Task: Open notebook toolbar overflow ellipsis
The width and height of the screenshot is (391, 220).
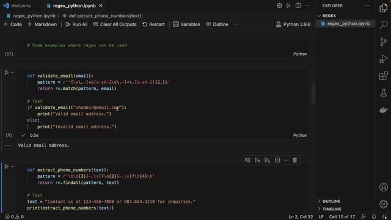Action: [x=236, y=24]
